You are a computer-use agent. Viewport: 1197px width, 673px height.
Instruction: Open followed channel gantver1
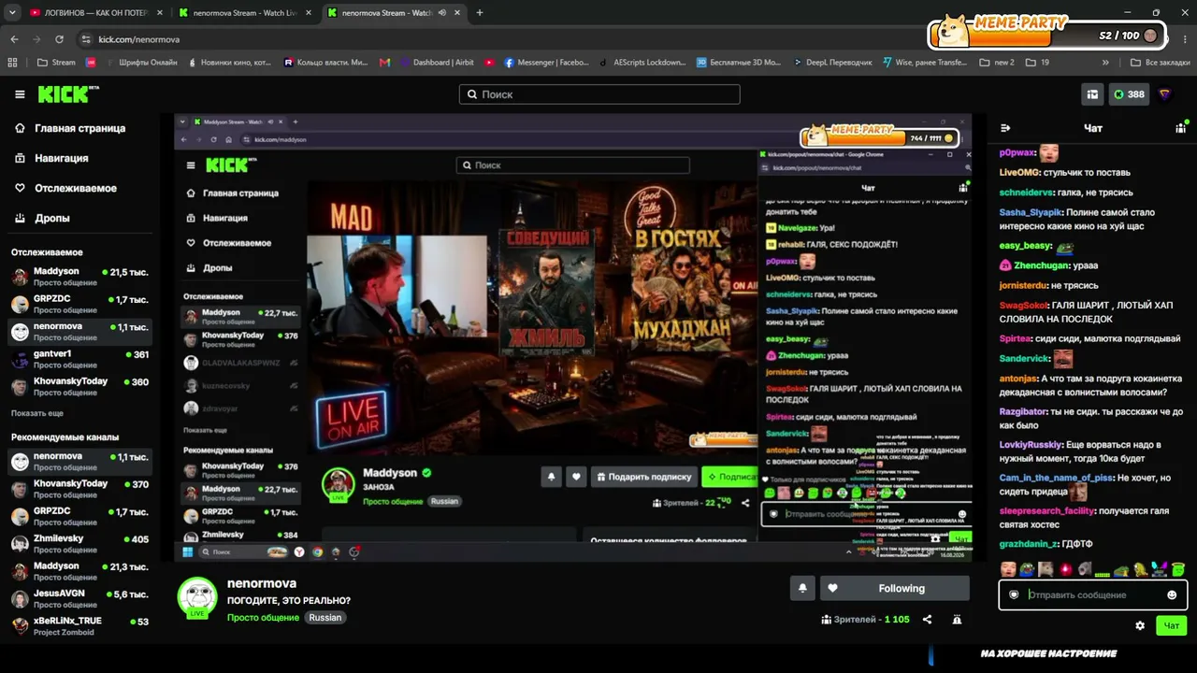click(x=79, y=359)
